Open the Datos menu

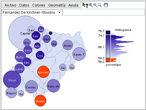24,5
